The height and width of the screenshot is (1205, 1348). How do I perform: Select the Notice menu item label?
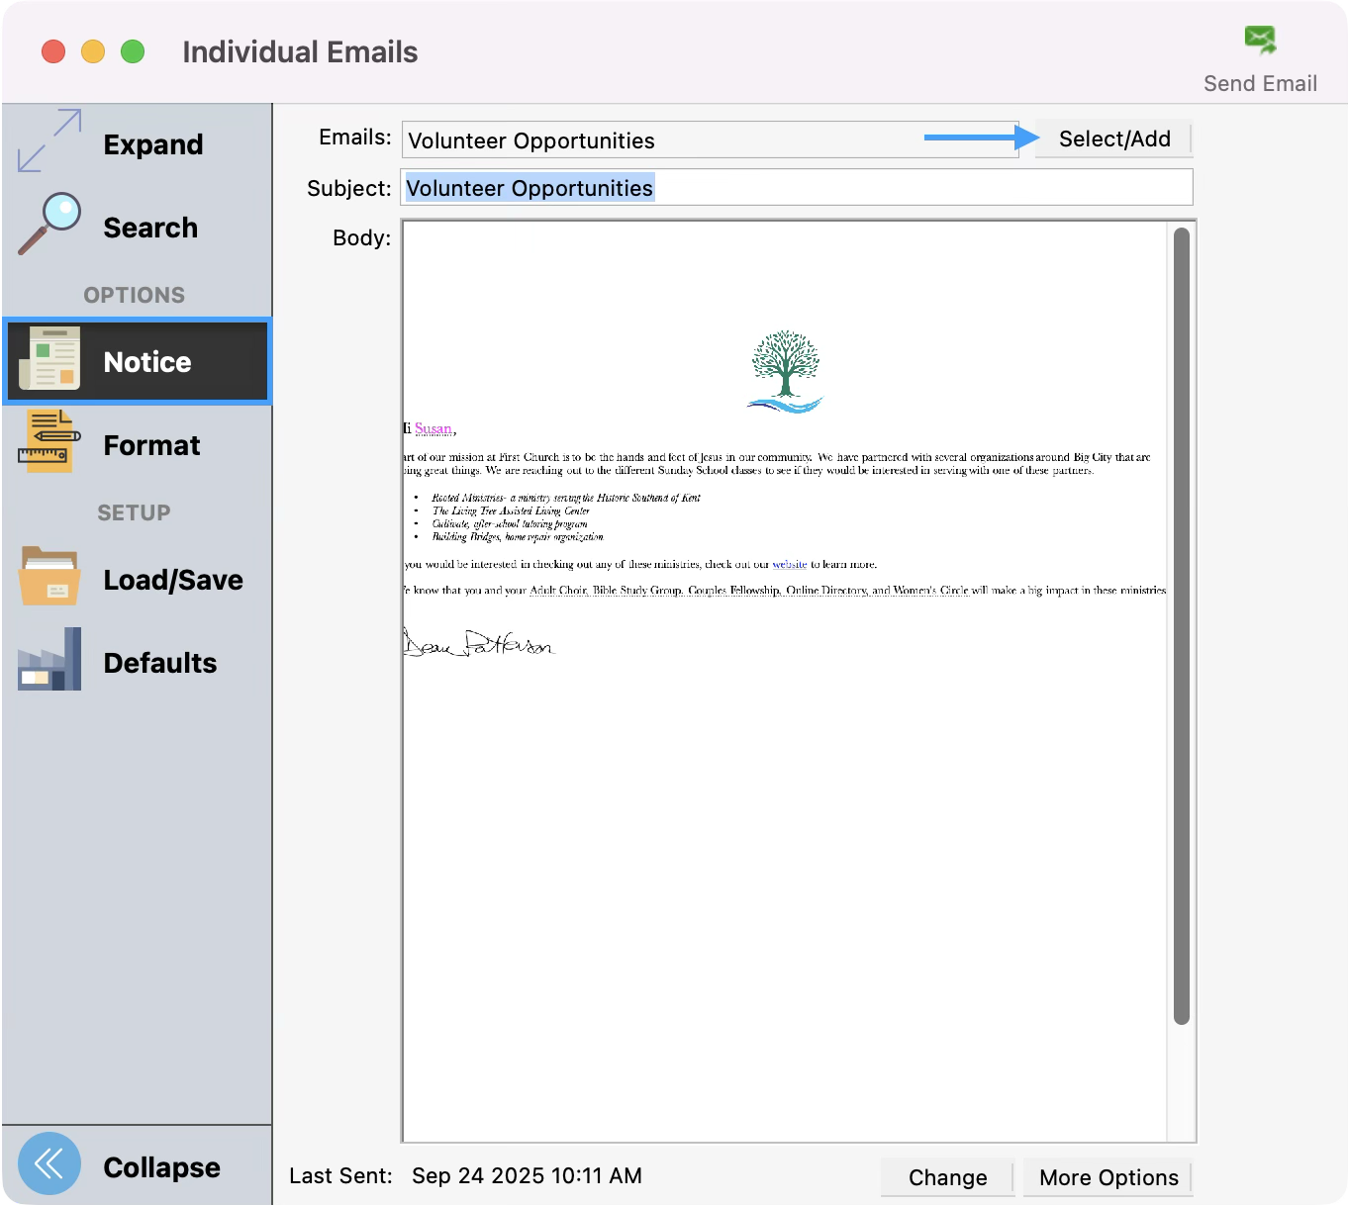(x=147, y=362)
